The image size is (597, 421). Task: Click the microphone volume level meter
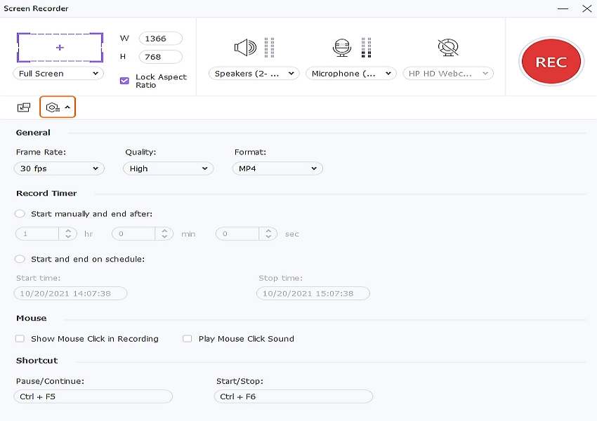point(366,48)
